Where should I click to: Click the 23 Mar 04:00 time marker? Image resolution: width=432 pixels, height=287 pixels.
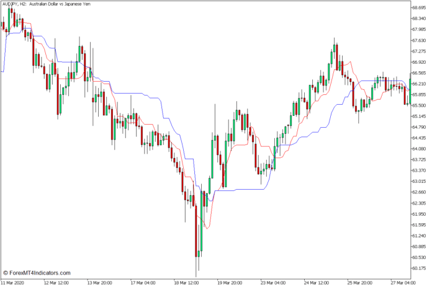coord(274,283)
